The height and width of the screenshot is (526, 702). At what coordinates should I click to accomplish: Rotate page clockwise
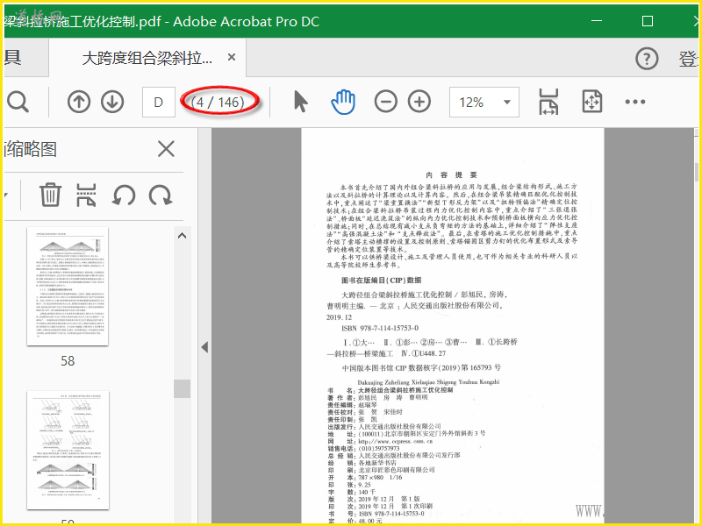pos(161,195)
